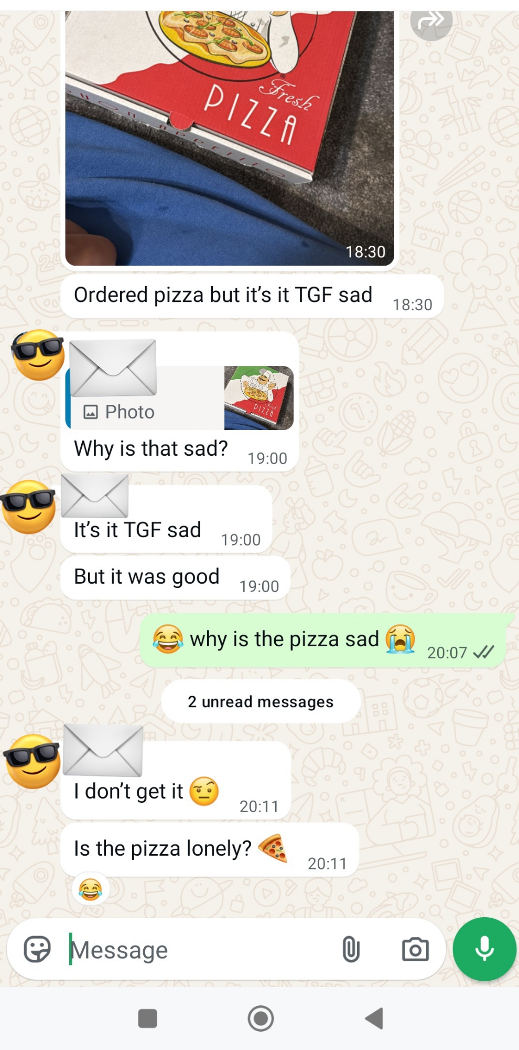Open the camera from the message bar
Viewport: 519px width, 1050px height.
tap(415, 949)
